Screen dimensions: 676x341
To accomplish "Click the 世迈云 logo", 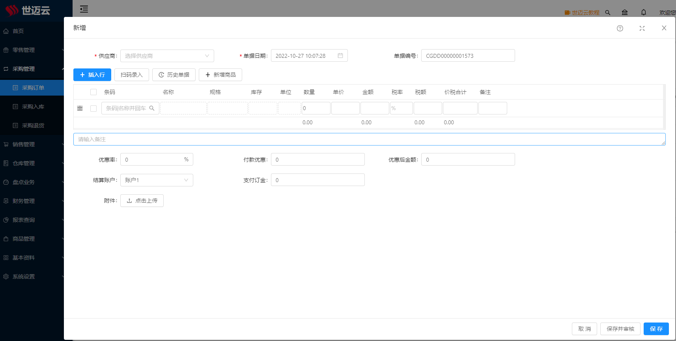I will (x=28, y=10).
